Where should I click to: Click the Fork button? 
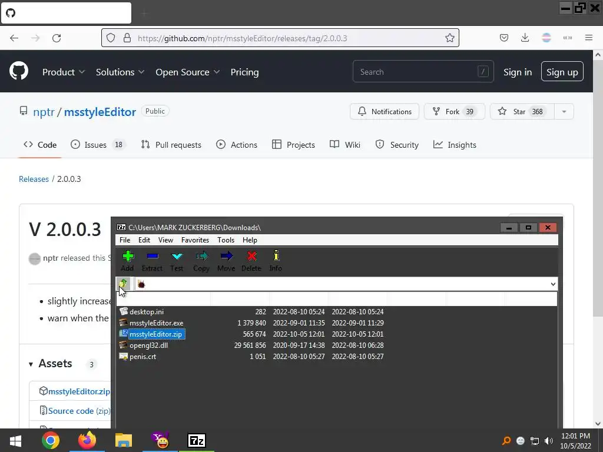coord(454,111)
